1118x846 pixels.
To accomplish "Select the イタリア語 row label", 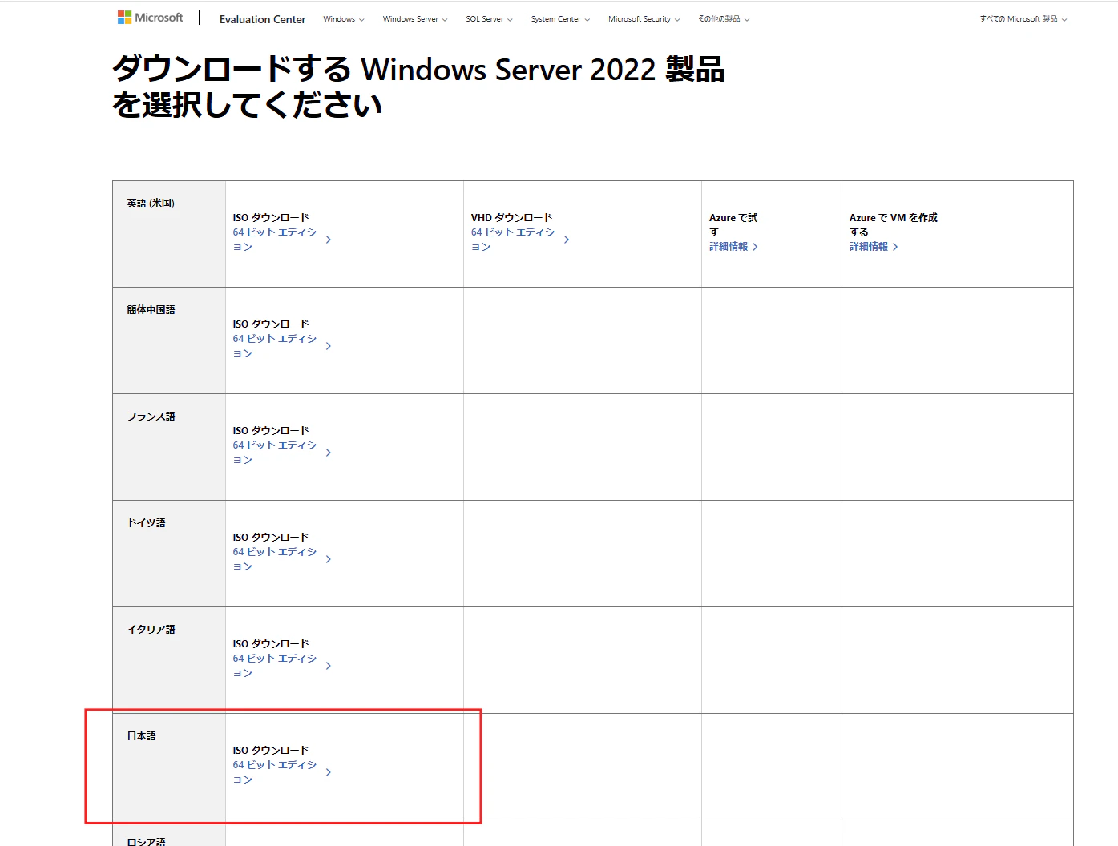I will (x=151, y=630).
